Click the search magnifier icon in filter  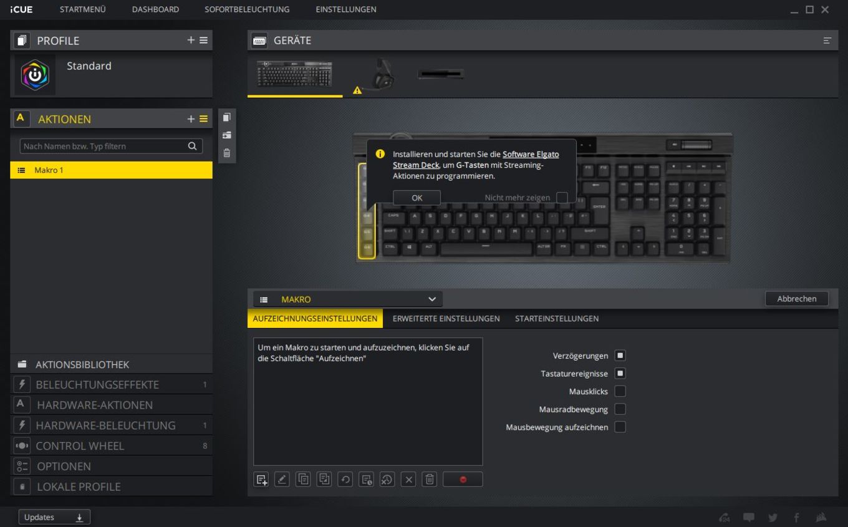192,146
